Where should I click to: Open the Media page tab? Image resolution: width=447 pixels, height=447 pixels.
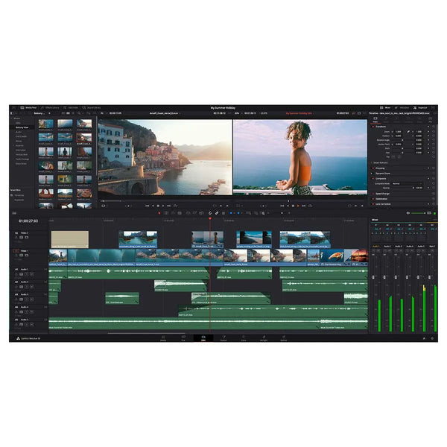pyautogui.click(x=163, y=338)
